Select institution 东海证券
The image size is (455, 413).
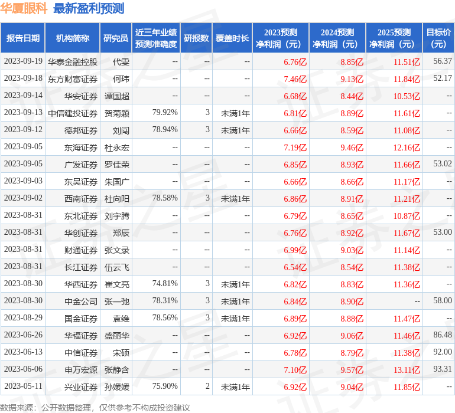coord(81,147)
